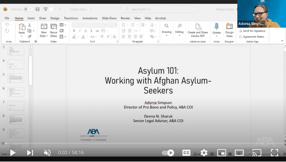Open Design Ideas in Designer group

[229, 30]
